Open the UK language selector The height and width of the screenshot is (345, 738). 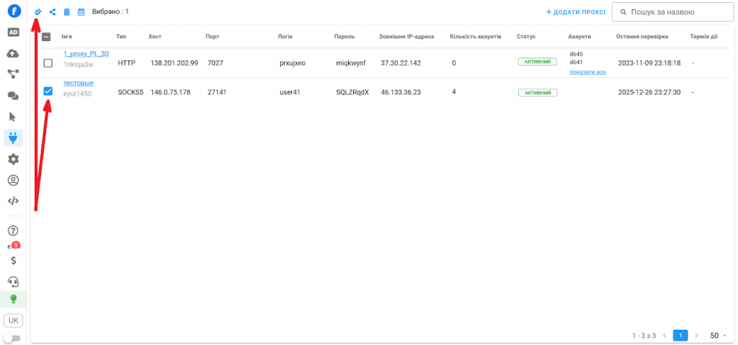pos(13,320)
